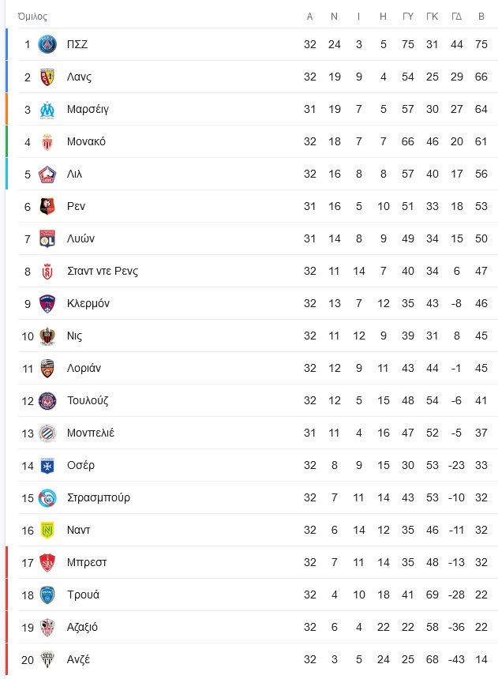Open the Λιλ club logo

tap(47, 174)
